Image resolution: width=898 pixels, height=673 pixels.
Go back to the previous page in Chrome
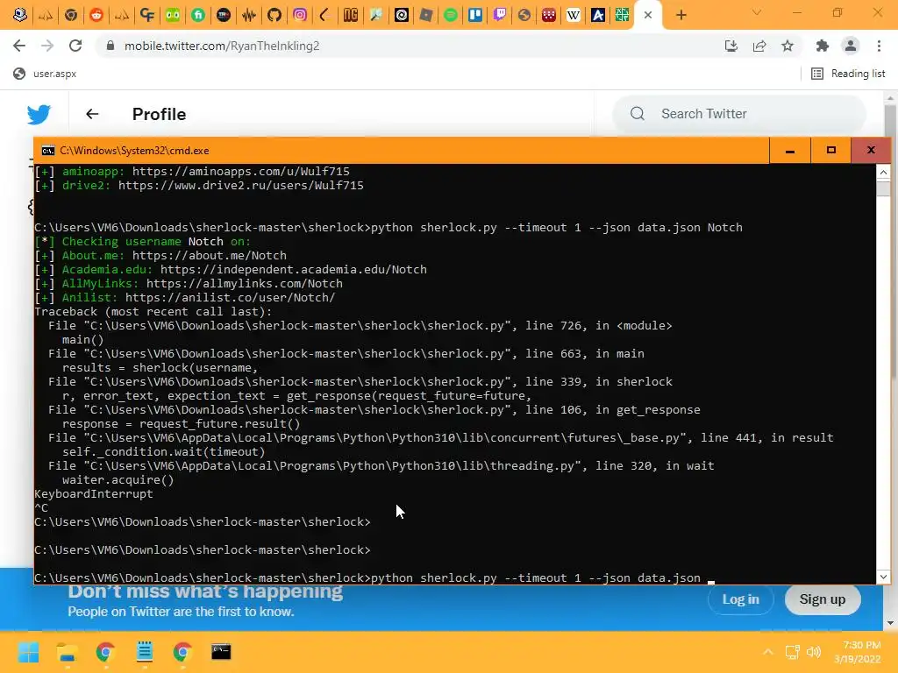click(19, 46)
